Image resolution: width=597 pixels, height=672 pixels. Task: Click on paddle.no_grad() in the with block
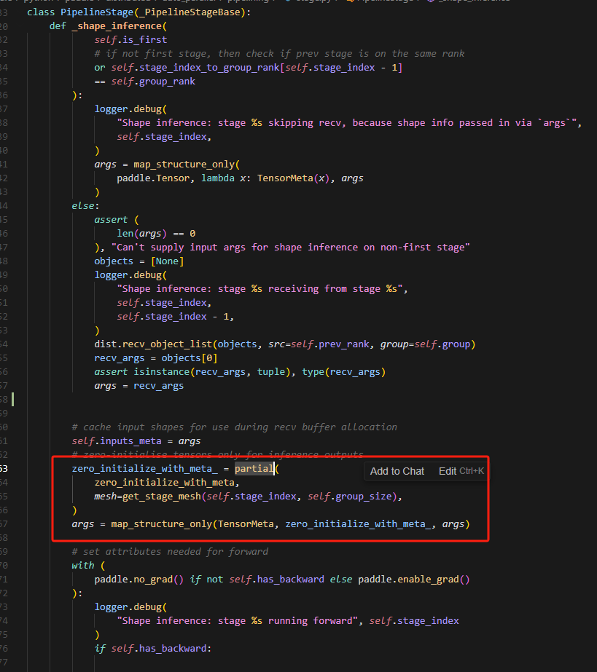pos(140,580)
